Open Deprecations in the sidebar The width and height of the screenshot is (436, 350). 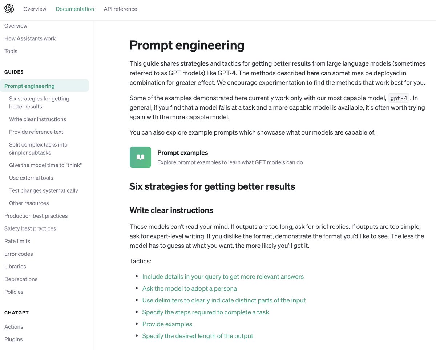(21, 279)
